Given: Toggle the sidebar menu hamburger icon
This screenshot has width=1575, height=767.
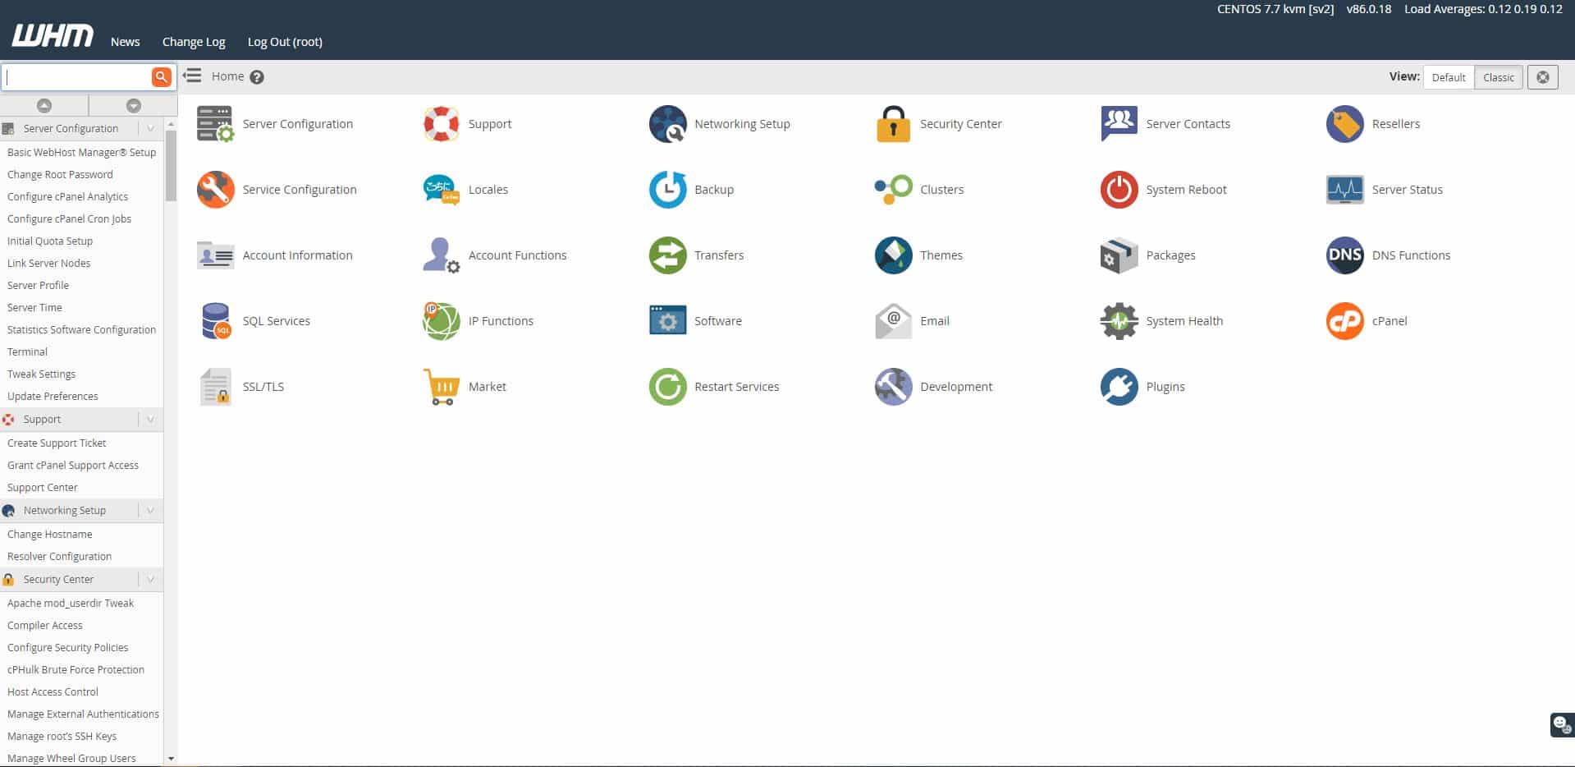Looking at the screenshot, I should point(192,76).
